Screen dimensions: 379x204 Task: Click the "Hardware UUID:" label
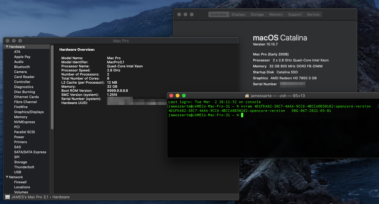coord(74,103)
